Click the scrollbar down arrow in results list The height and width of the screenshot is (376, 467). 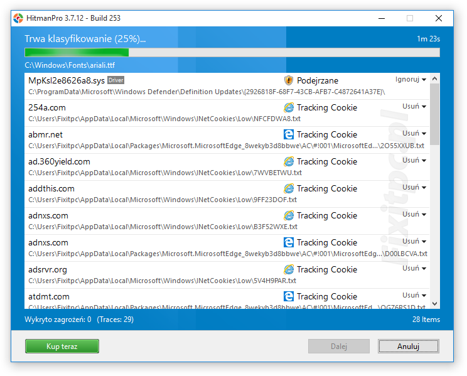click(434, 304)
